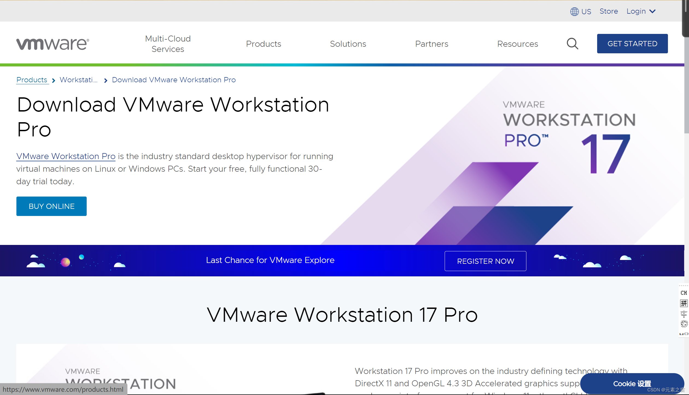Viewport: 689px width, 395px height.
Task: Click the 拼 pinyin mode icon
Action: click(684, 303)
